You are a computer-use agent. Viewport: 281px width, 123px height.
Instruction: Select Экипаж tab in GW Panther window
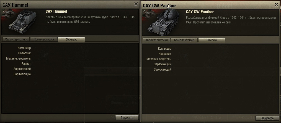coord(212,40)
